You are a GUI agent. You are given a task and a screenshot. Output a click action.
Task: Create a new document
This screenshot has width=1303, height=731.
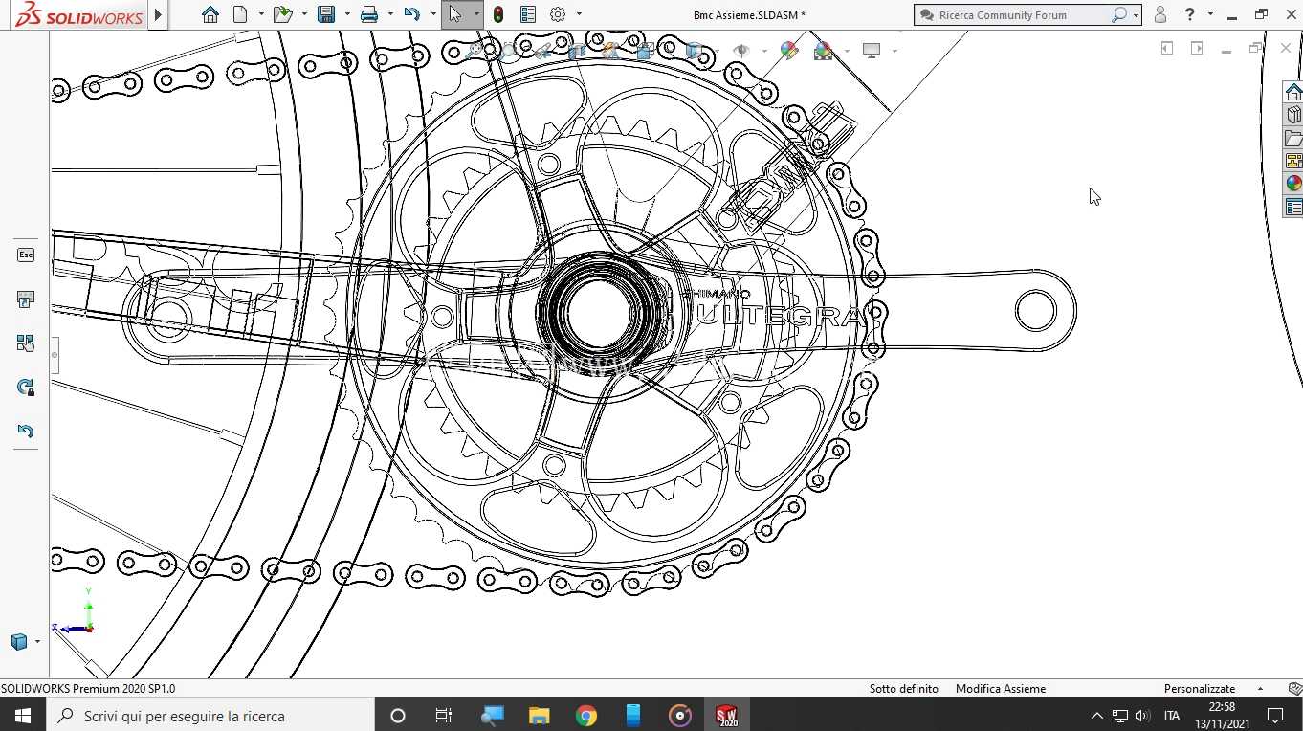(240, 14)
